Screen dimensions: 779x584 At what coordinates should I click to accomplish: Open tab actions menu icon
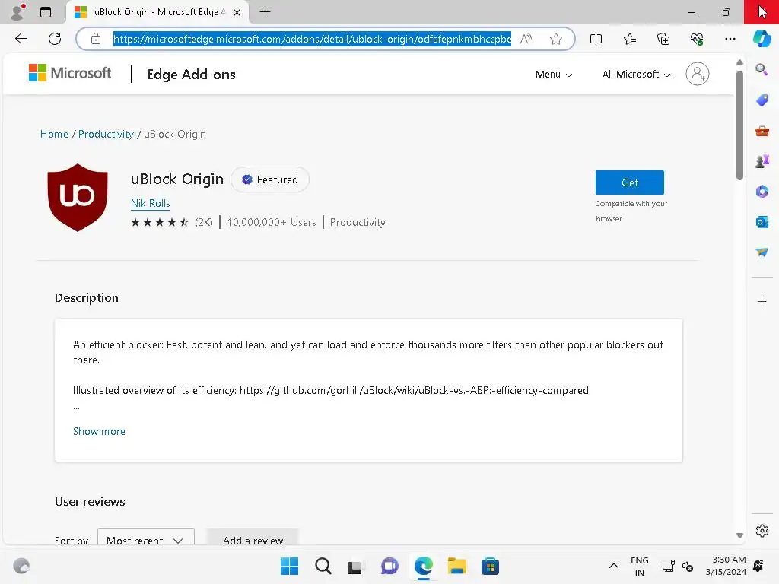(x=46, y=12)
